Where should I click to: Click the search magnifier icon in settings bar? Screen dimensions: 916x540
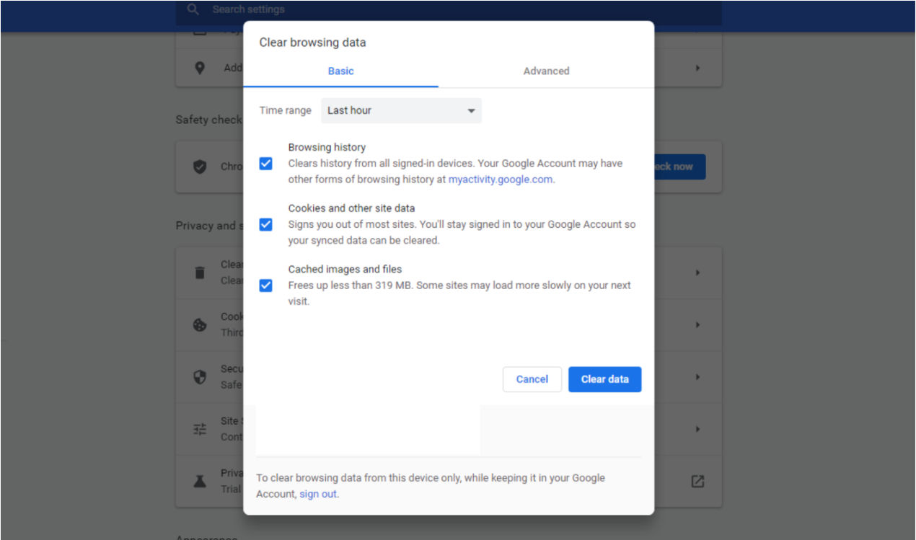pos(193,9)
